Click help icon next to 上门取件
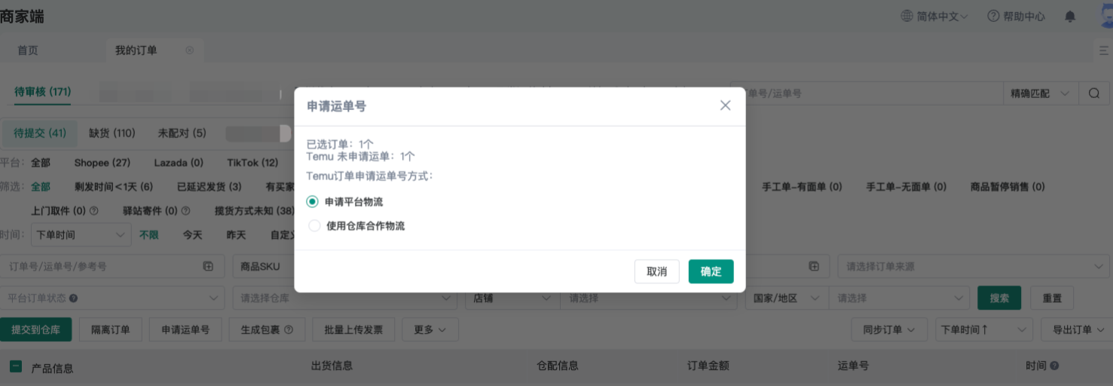The image size is (1113, 386). 94,211
